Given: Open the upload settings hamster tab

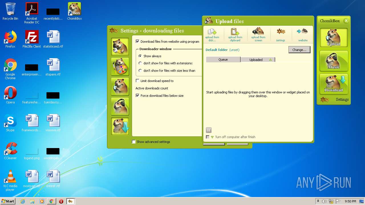Looking at the screenshot, I should click(120, 86).
